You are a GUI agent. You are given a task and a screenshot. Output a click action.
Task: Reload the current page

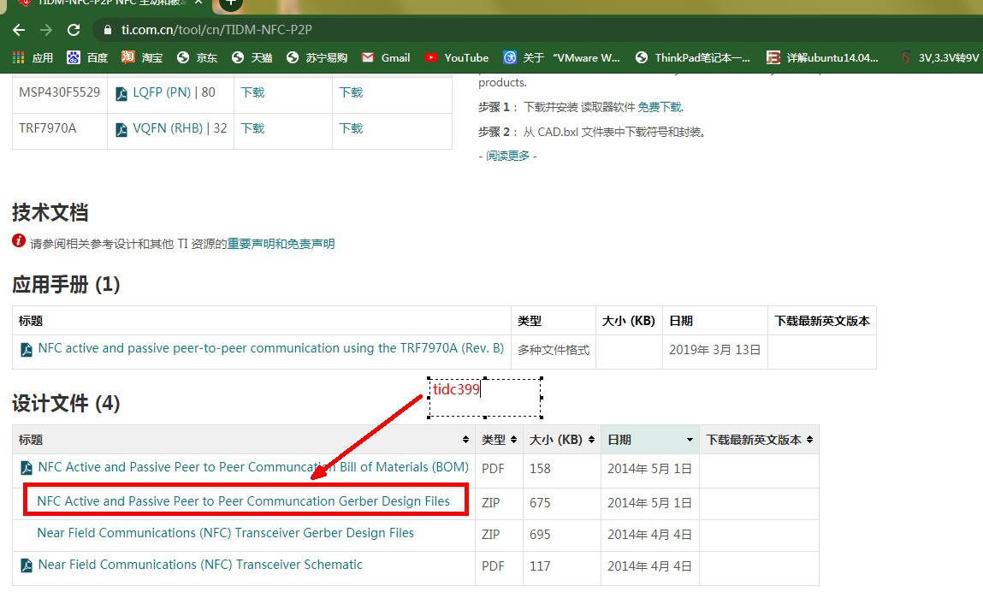tap(74, 30)
